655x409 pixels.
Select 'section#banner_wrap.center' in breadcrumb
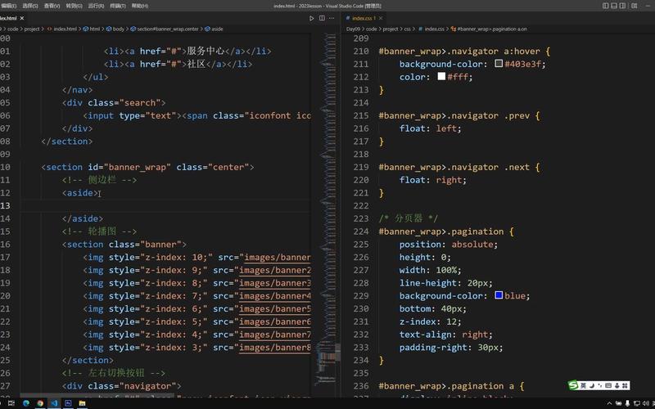point(168,29)
